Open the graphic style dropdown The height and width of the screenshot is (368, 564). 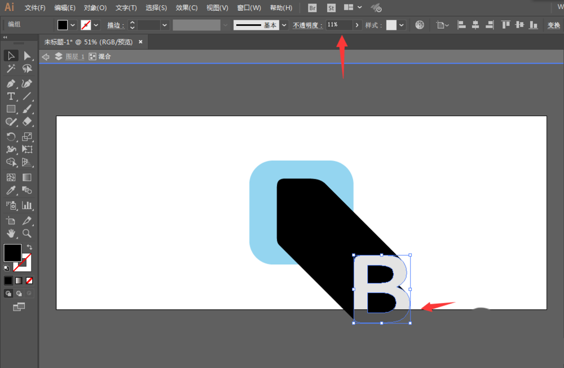[402, 25]
